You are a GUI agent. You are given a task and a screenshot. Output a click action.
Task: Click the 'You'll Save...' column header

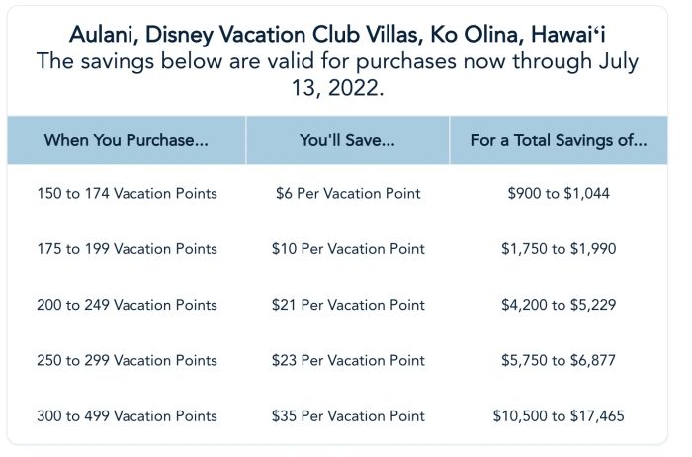[x=347, y=140]
